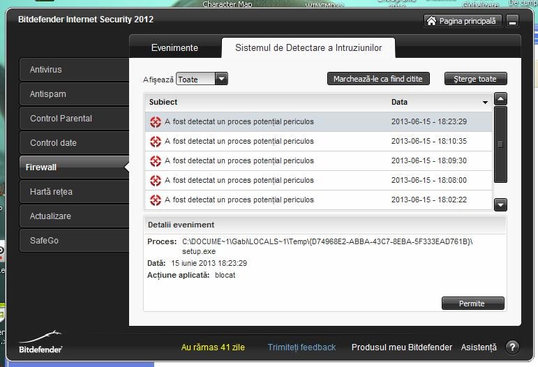Screen dimensions: 538x367
Task: Click the applied action value blocat
Action: tap(225, 275)
